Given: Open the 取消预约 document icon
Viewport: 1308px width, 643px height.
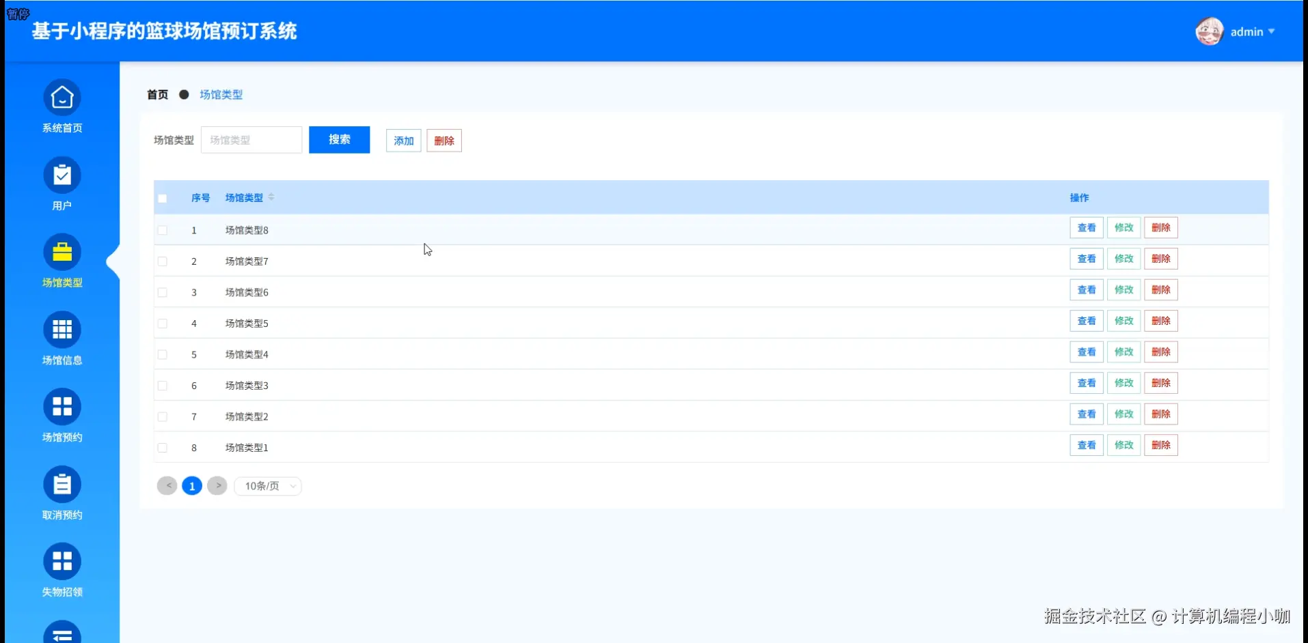Looking at the screenshot, I should pyautogui.click(x=62, y=485).
